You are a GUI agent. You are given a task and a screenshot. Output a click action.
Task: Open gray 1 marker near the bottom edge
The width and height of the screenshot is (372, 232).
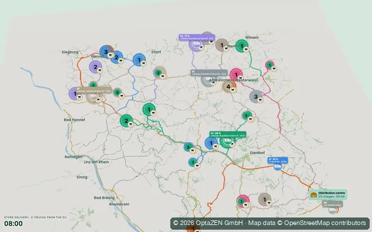click(264, 200)
